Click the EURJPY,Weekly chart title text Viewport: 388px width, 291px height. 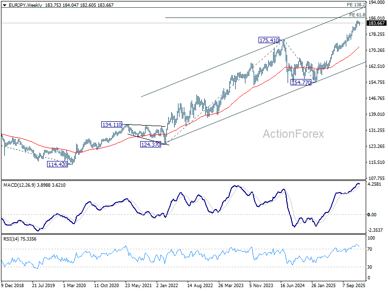point(26,5)
